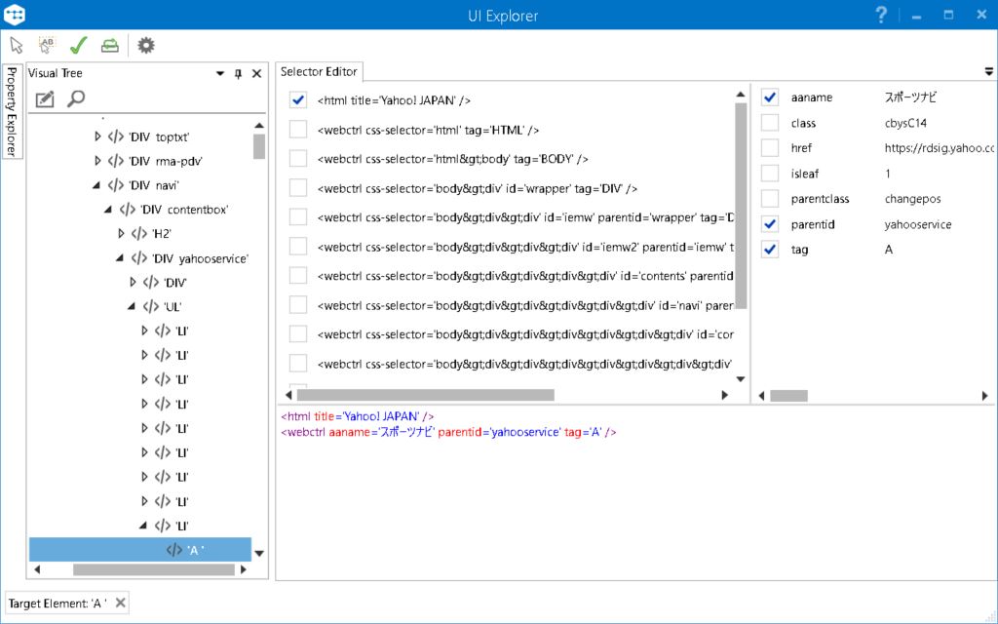The width and height of the screenshot is (998, 624).
Task: Open the Property Explorer side tab
Action: 12,111
